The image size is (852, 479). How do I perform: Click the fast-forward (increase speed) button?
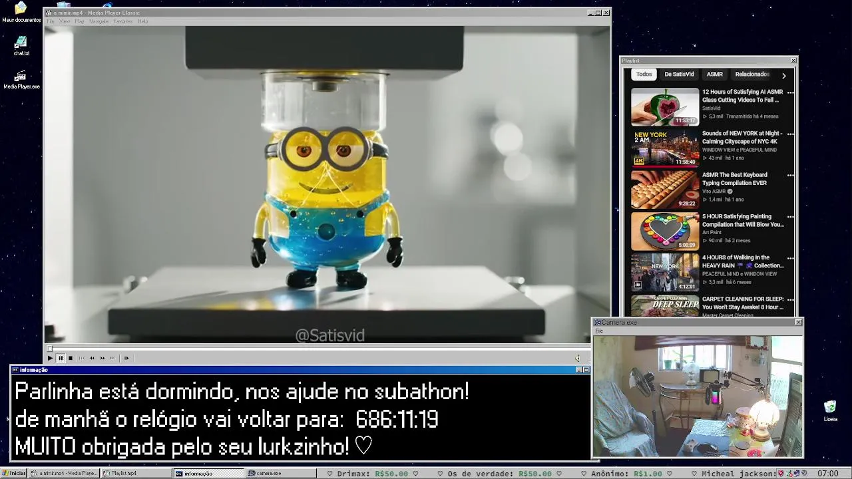pyautogui.click(x=103, y=358)
